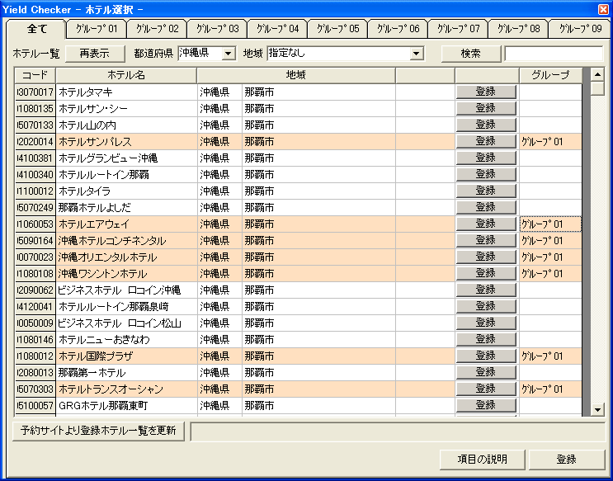613x481 pixels.
Task: Click the search text field
Action: coord(553,54)
